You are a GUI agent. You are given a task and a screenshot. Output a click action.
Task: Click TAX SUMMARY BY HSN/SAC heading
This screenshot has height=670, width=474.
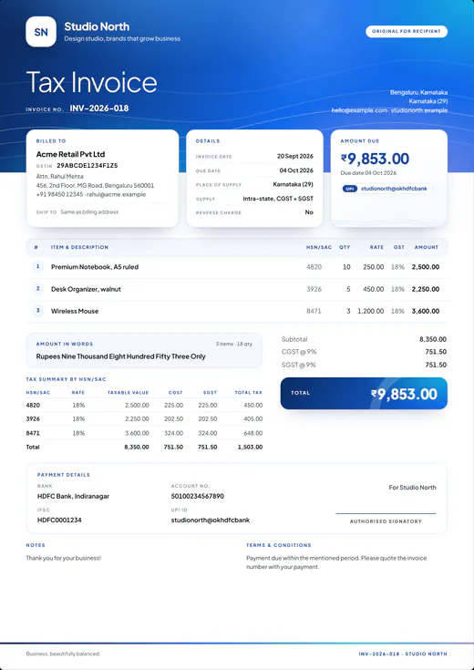67,379
